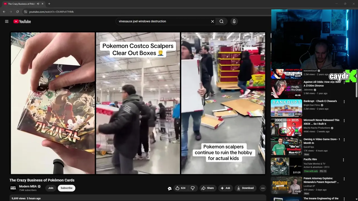The height and width of the screenshot is (201, 358).
Task: Open options for Microsoft XBOX video
Action: pyautogui.click(x=344, y=121)
